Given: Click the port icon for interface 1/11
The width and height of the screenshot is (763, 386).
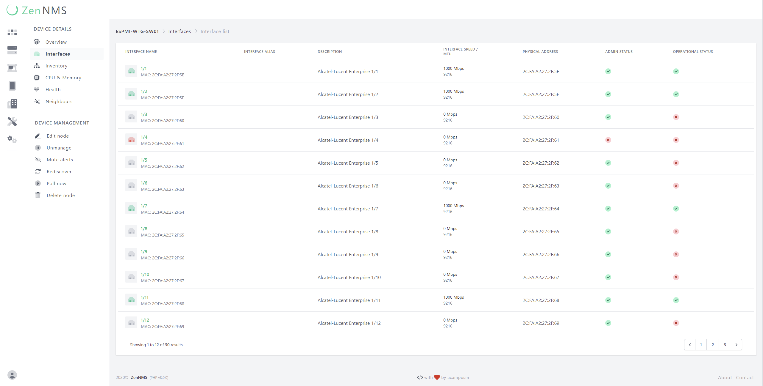Looking at the screenshot, I should point(131,300).
